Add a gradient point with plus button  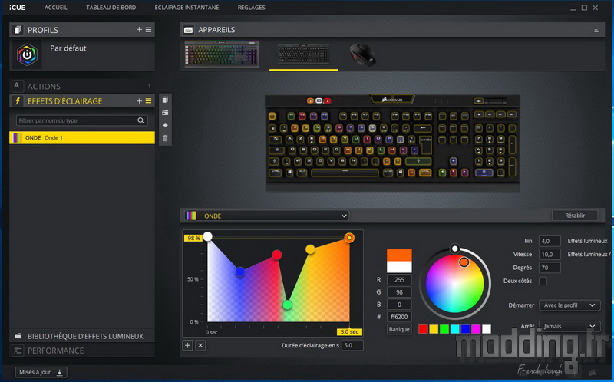tap(187, 346)
